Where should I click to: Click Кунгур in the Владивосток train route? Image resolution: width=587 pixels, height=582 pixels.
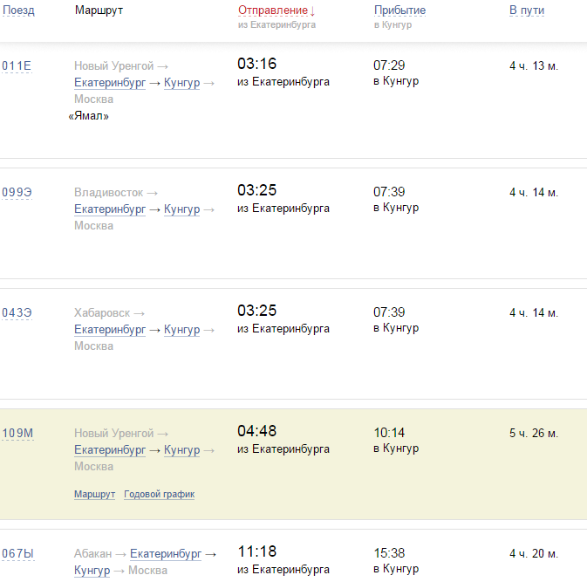[x=182, y=209]
